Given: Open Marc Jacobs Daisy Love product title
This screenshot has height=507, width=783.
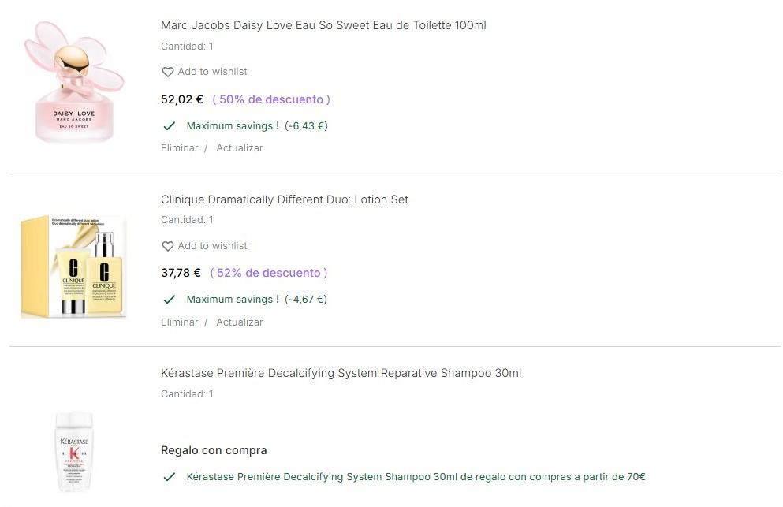Looking at the screenshot, I should (323, 25).
